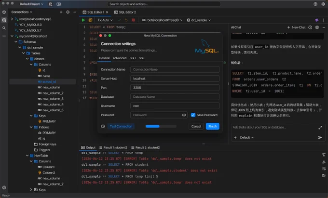Click the Database Name input field

(x=175, y=97)
